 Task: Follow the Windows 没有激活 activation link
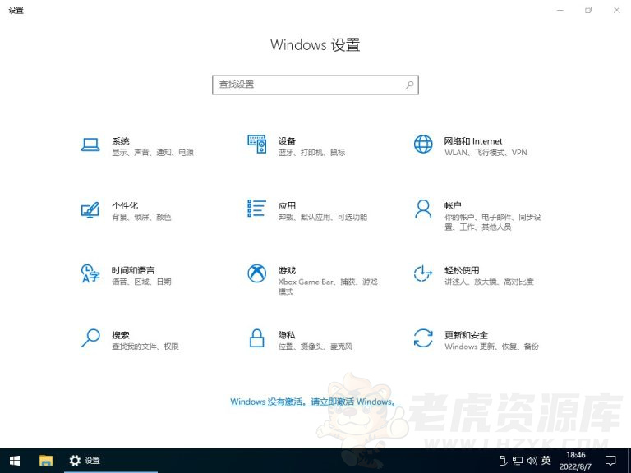(x=315, y=402)
